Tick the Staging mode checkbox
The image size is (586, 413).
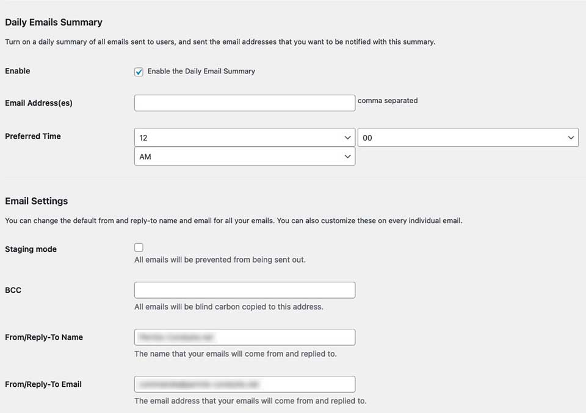[139, 247]
